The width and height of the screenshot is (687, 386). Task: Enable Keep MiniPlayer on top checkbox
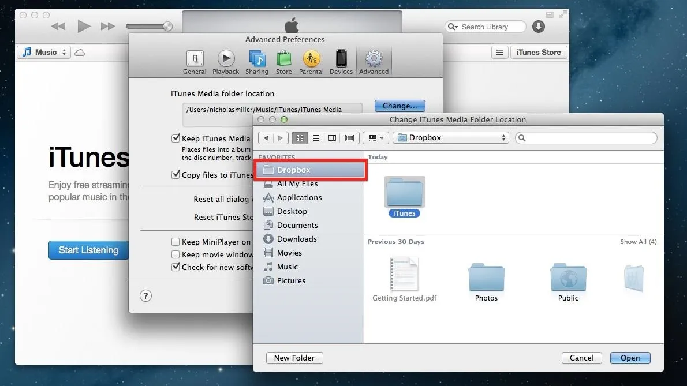coord(176,242)
